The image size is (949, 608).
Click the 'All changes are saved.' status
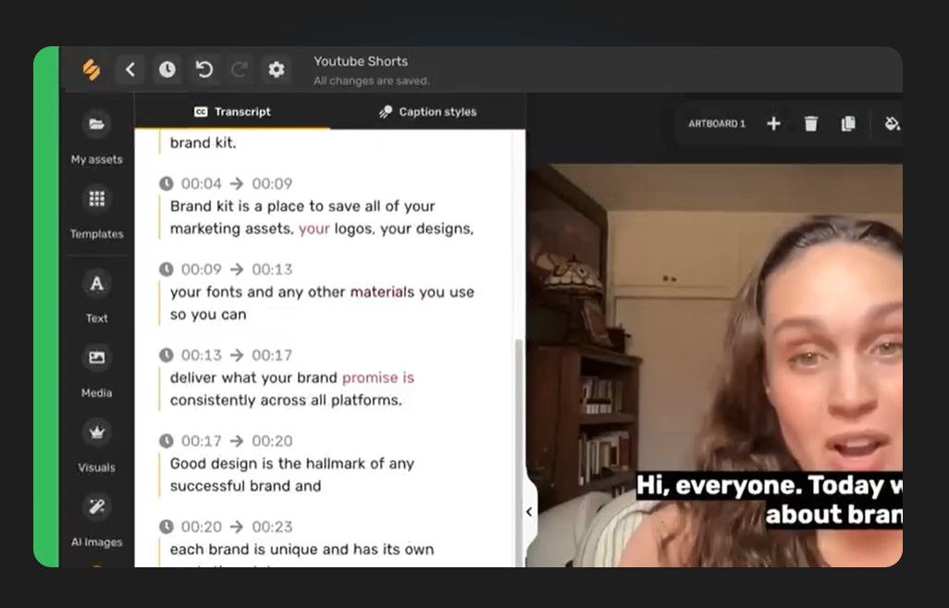click(x=372, y=81)
